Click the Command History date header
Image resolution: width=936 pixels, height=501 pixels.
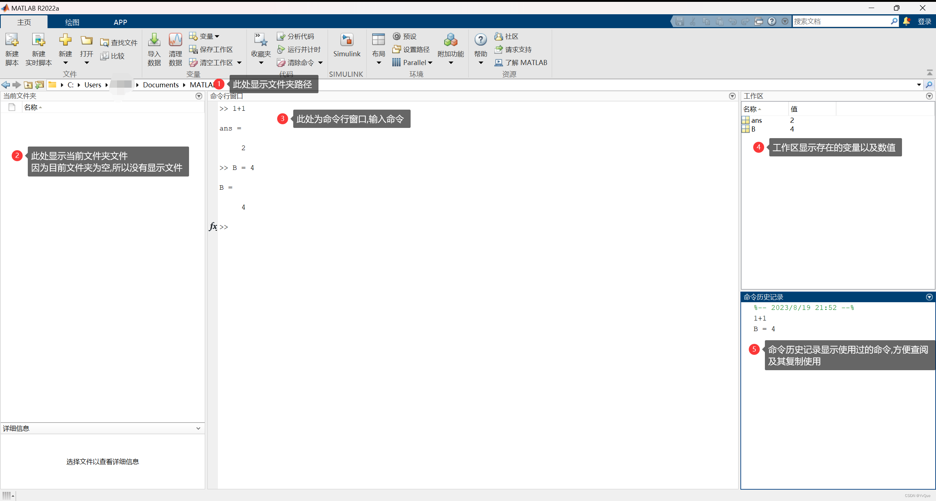pyautogui.click(x=804, y=308)
